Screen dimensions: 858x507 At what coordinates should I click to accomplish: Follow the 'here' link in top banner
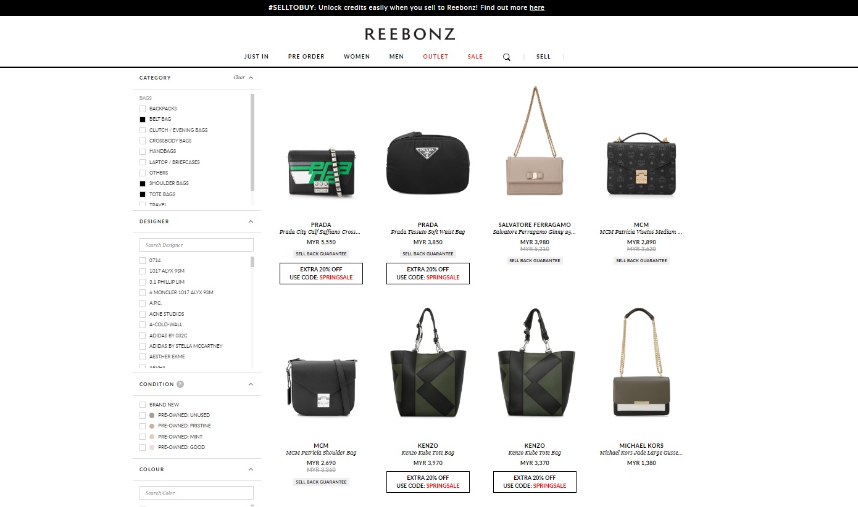point(537,7)
